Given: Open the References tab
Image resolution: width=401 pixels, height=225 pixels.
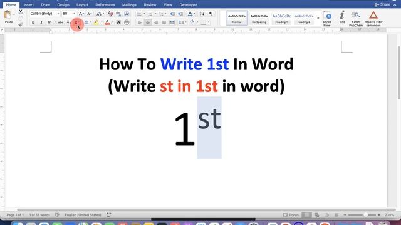Looking at the screenshot, I should [x=105, y=5].
